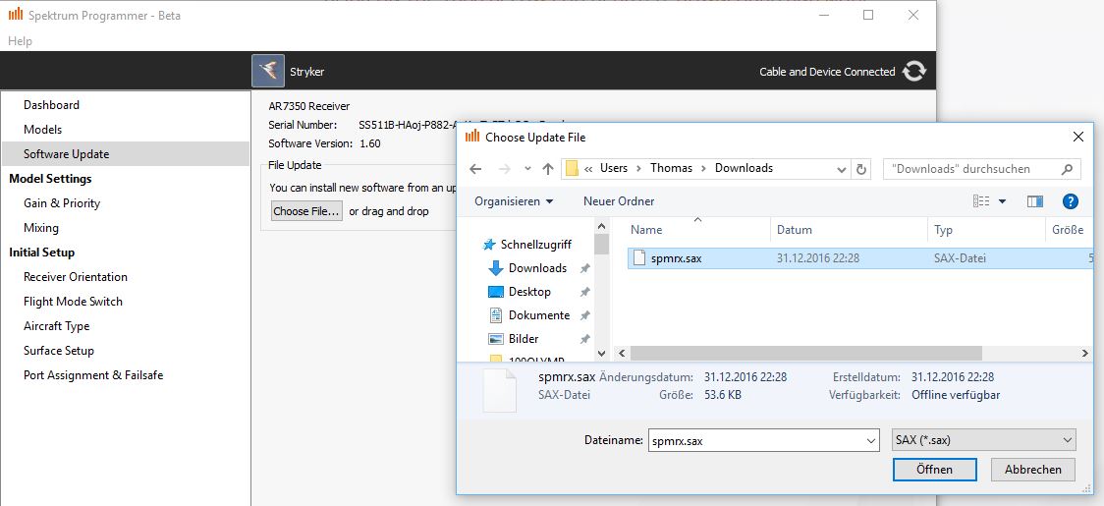Open recent locations dropdown arrow
The width and height of the screenshot is (1104, 506).
pyautogui.click(x=528, y=168)
